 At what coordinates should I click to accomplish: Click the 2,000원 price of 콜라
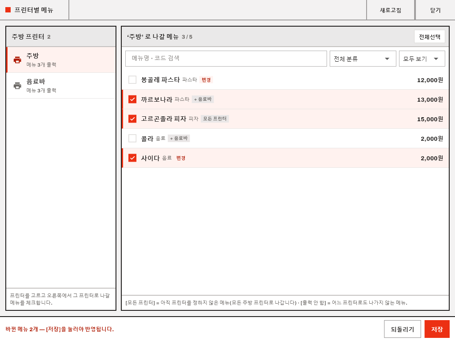(x=432, y=139)
